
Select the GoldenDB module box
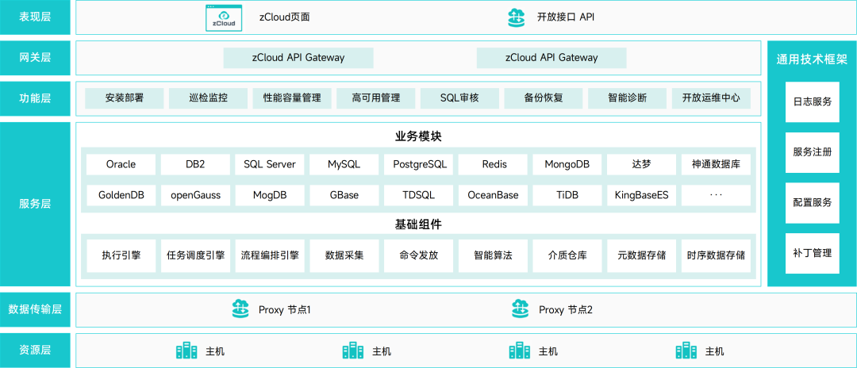coord(121,195)
